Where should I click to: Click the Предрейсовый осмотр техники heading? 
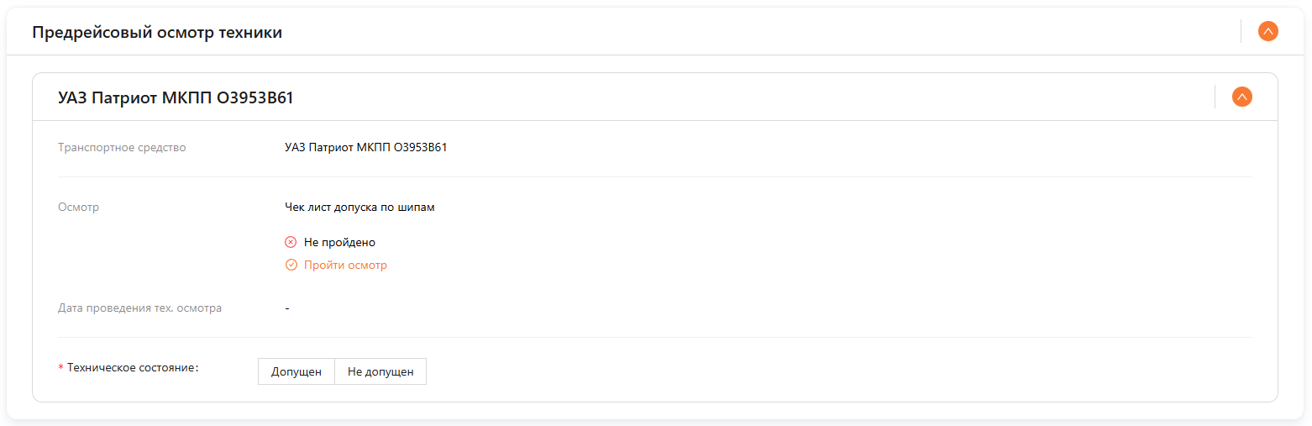(x=157, y=33)
